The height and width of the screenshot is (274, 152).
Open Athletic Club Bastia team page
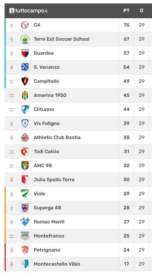[x=57, y=138]
